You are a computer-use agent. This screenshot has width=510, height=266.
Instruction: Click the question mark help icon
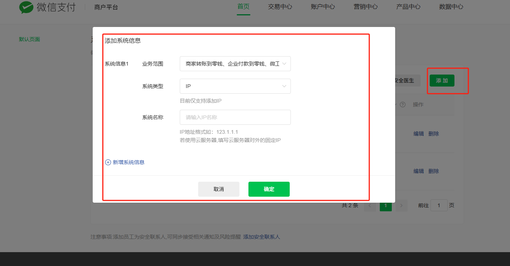point(403,105)
